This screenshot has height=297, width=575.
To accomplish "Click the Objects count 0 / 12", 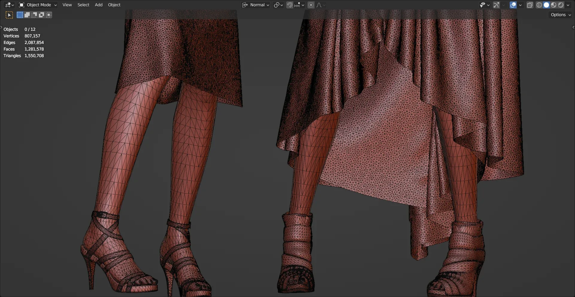I will coord(30,29).
